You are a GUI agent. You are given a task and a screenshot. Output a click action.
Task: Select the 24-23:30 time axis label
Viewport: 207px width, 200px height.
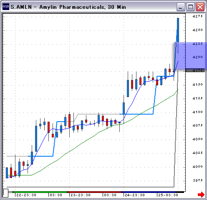tap(135, 195)
